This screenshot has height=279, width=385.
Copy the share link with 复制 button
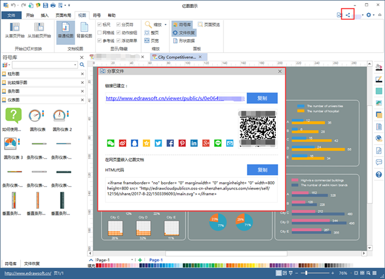click(x=262, y=98)
